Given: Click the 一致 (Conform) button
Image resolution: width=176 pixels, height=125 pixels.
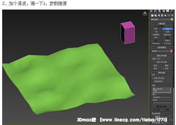Looking at the screenshot, I should click(x=156, y=32).
